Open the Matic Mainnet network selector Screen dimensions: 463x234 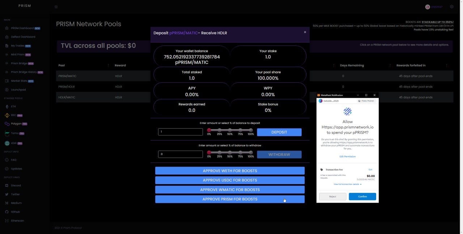tap(366, 101)
